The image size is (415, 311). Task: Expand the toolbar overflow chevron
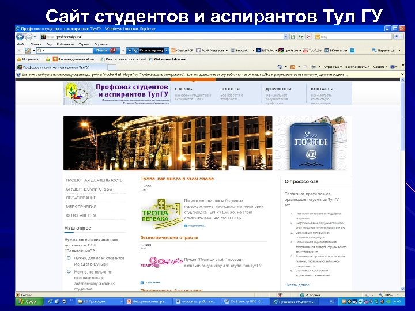[352, 50]
